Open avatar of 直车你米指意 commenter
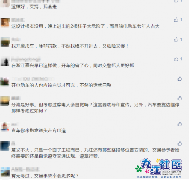 coord(5,127)
